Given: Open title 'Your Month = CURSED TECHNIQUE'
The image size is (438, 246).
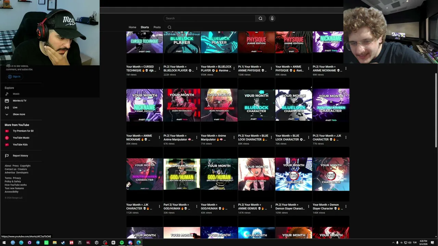Looking at the screenshot, I should 141,69.
